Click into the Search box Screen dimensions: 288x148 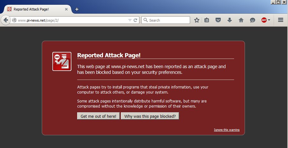(166, 20)
